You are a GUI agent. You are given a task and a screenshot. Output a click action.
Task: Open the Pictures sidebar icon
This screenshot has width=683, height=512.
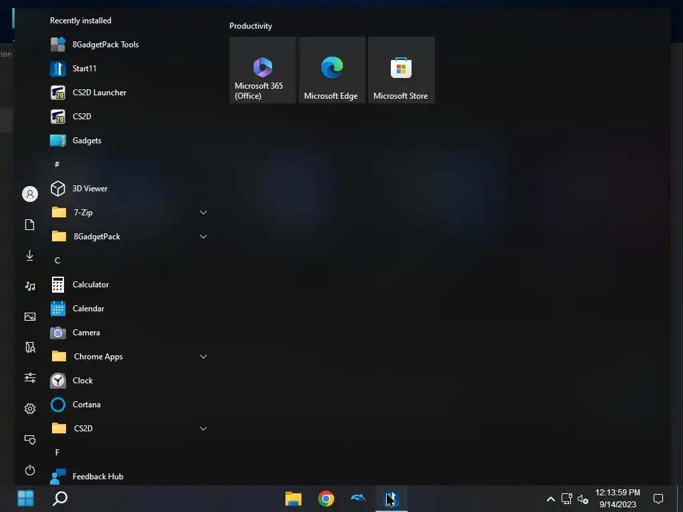(x=30, y=317)
